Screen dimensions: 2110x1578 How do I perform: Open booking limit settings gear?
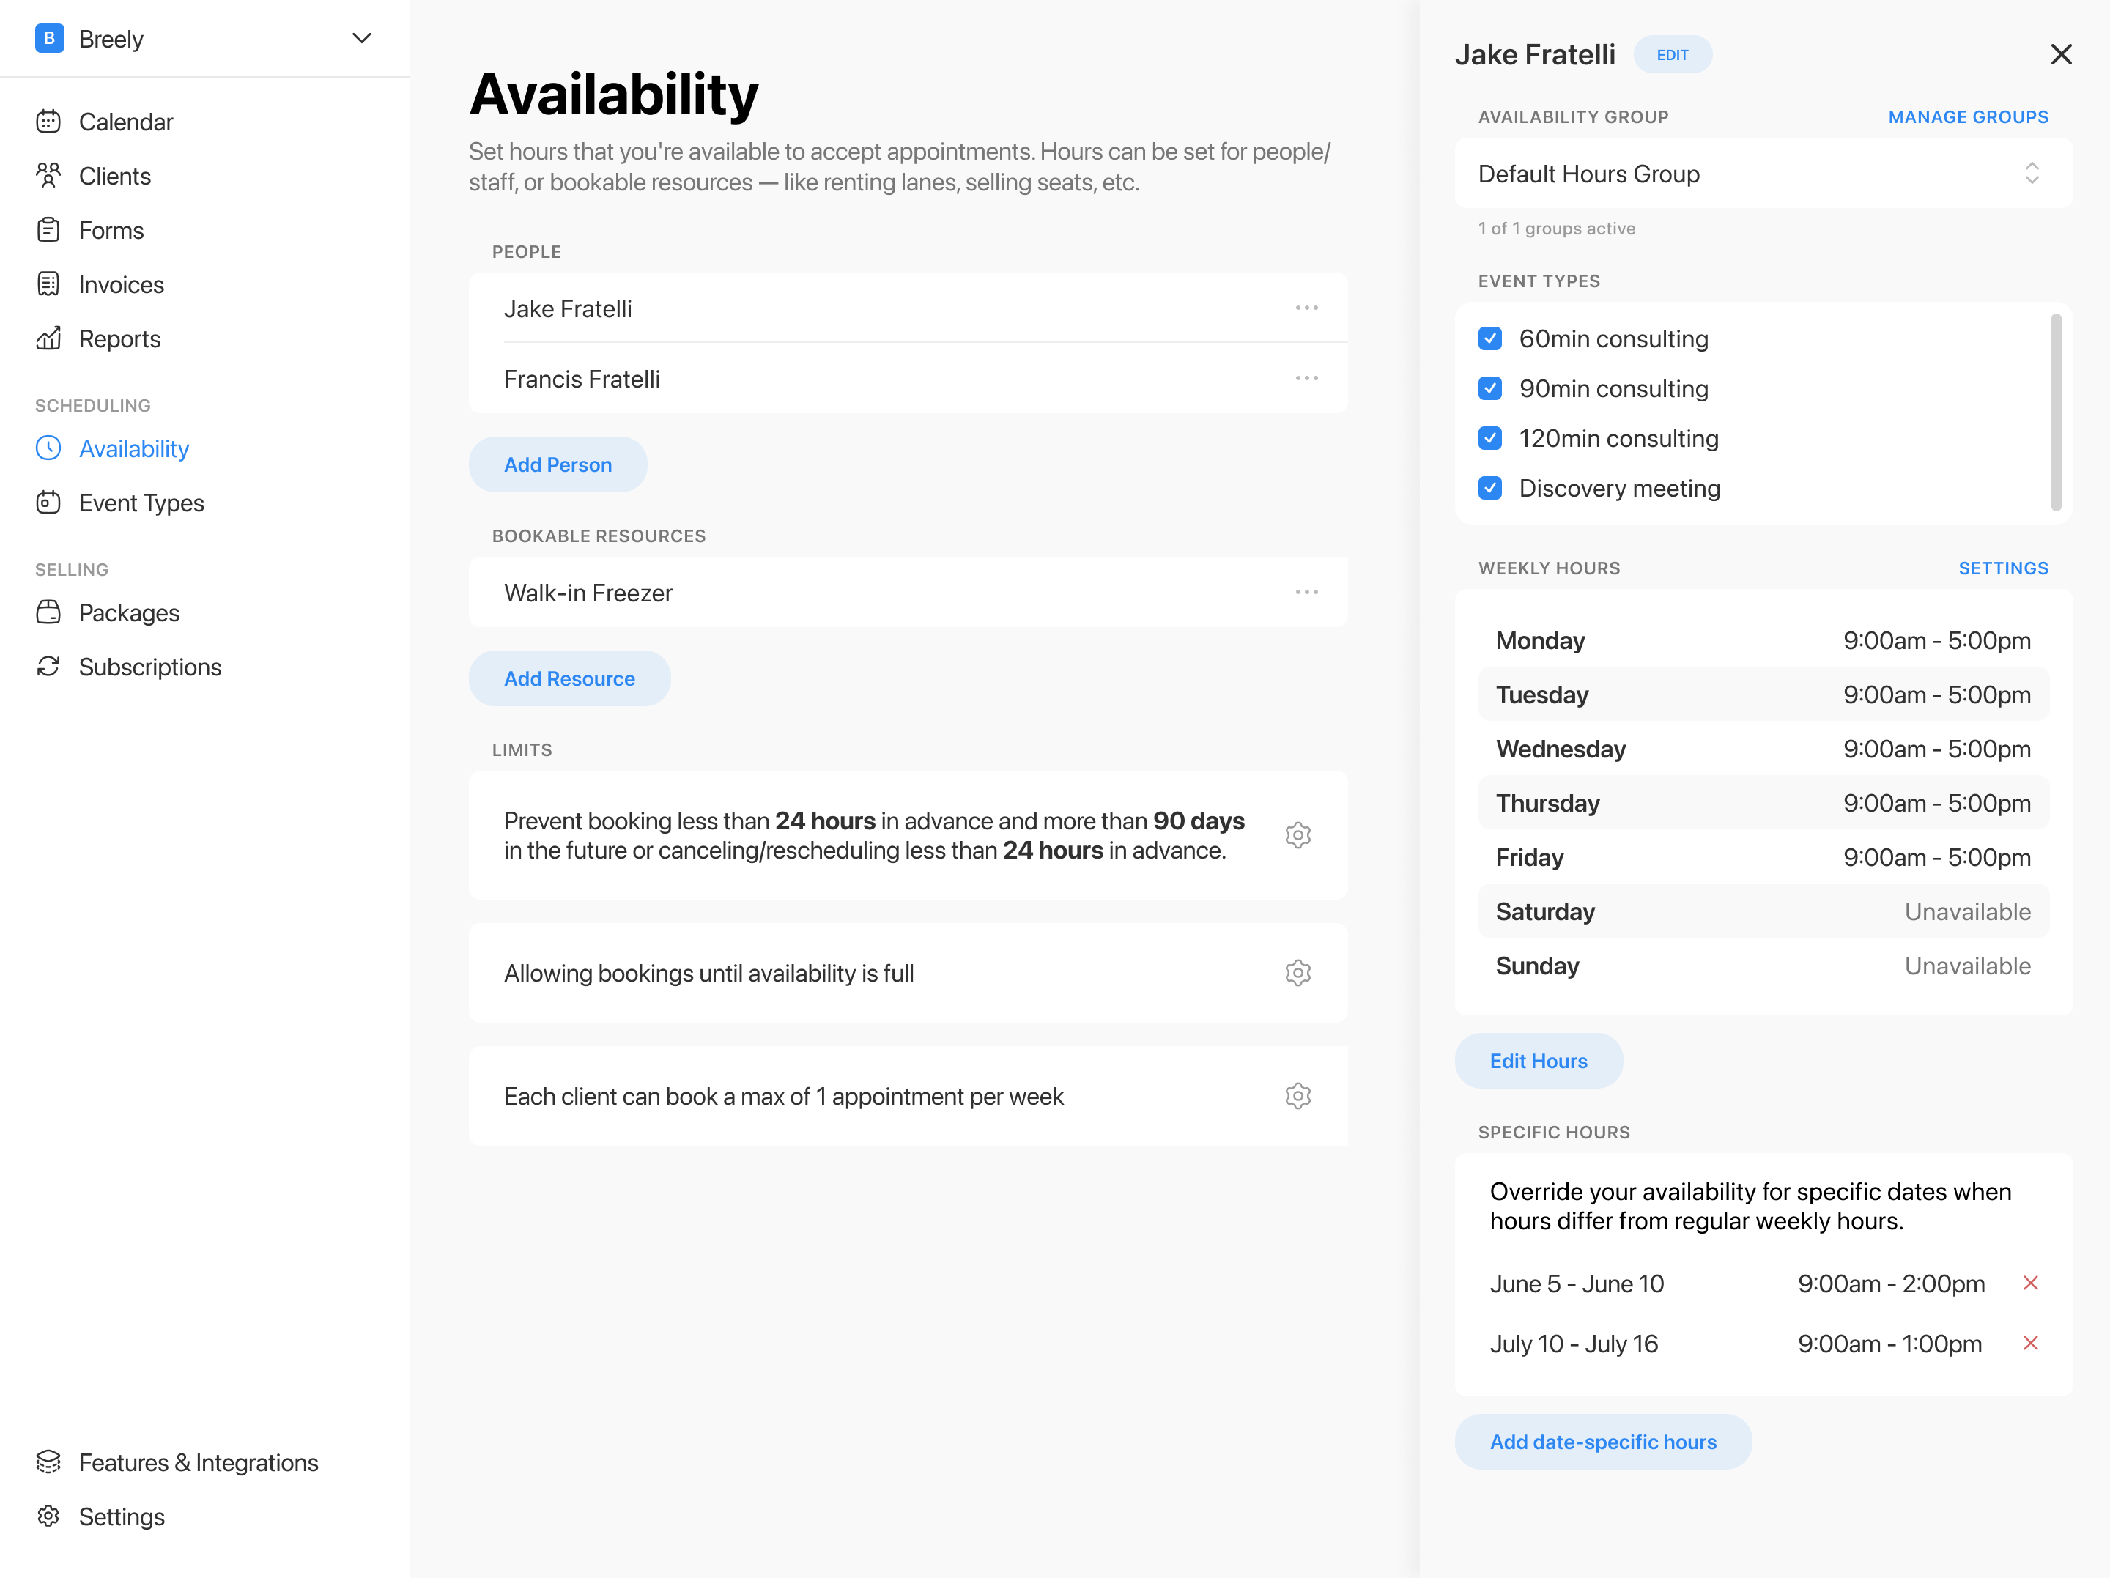point(1298,835)
